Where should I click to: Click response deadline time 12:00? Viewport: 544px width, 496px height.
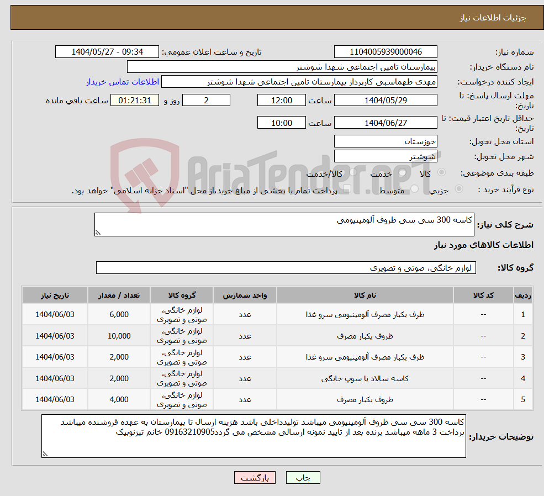click(x=281, y=100)
